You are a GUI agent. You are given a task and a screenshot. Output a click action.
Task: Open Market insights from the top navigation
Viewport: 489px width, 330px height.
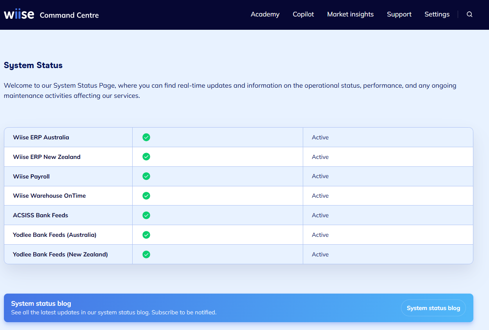350,14
